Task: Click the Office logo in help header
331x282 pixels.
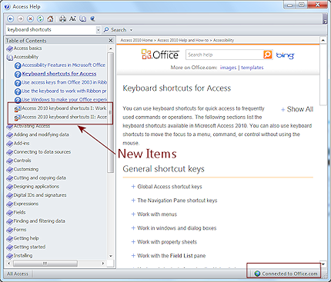Action: pos(160,55)
